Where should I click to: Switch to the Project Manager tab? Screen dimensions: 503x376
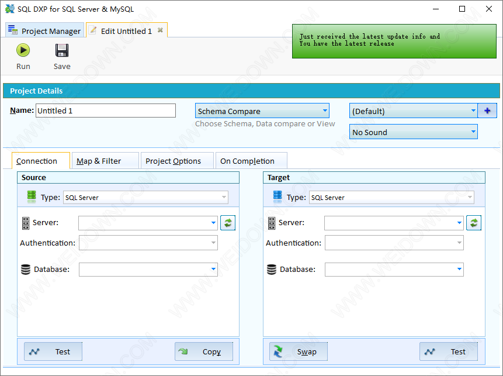coord(44,30)
